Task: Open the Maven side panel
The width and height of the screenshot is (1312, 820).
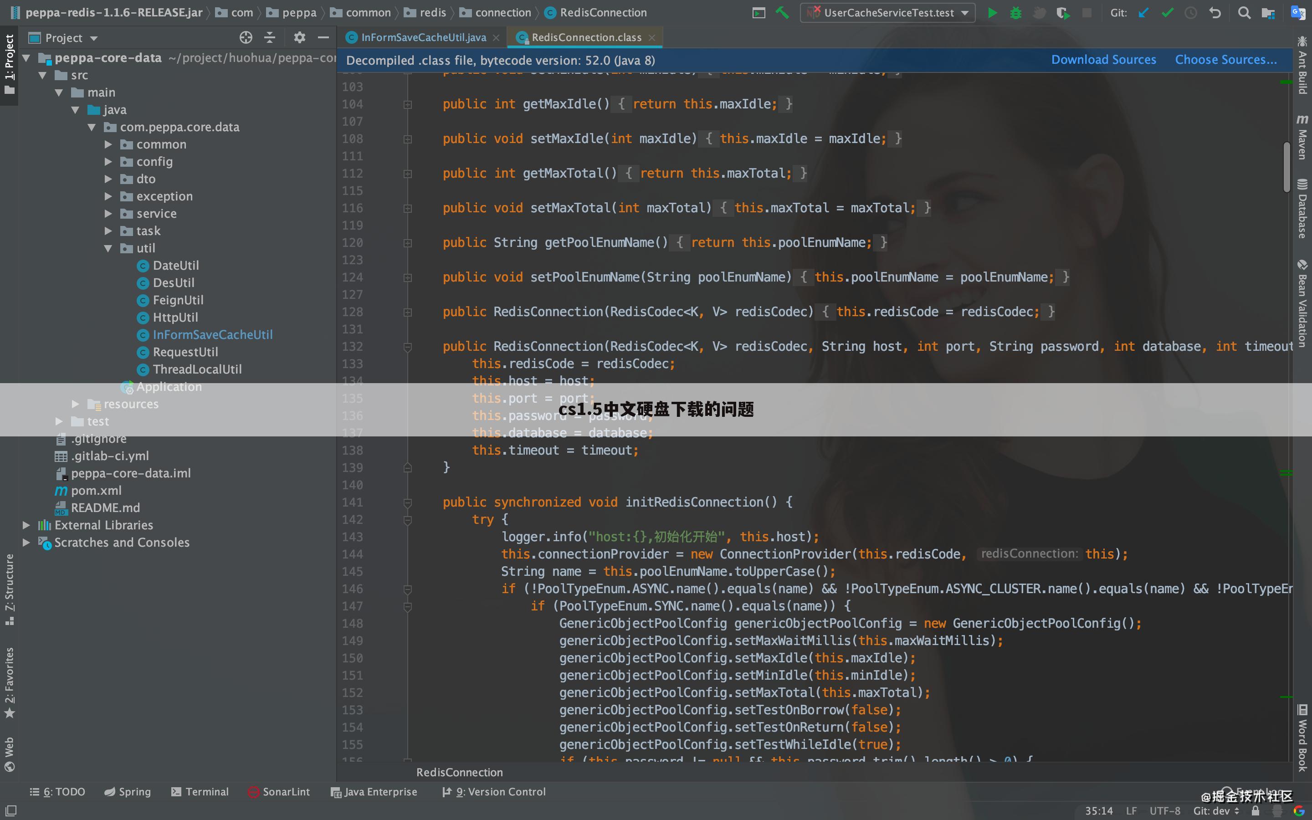Action: (x=1302, y=137)
